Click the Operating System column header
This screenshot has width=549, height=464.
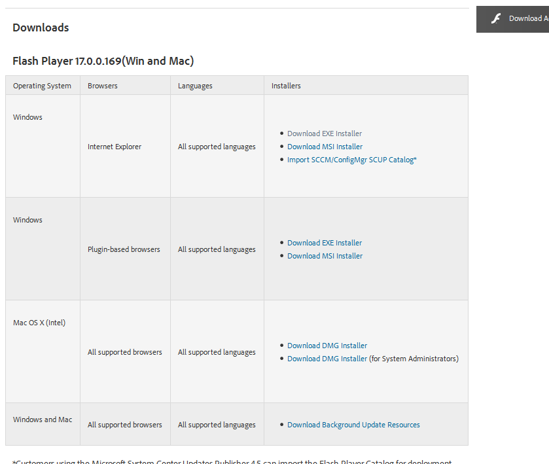pyautogui.click(x=42, y=86)
